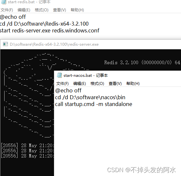Viewport: 181px width, 176px height.
Task: Click the second [20556] 28 May log line
Action: [27, 151]
